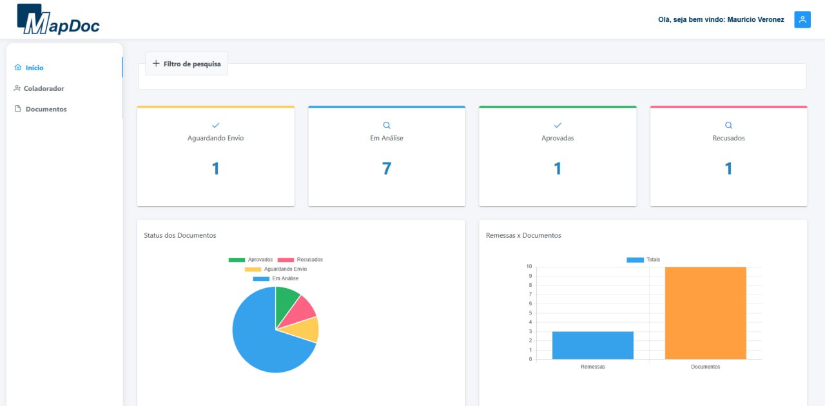Click the magnifier icon on Em Análise card
The image size is (825, 406).
pos(387,125)
